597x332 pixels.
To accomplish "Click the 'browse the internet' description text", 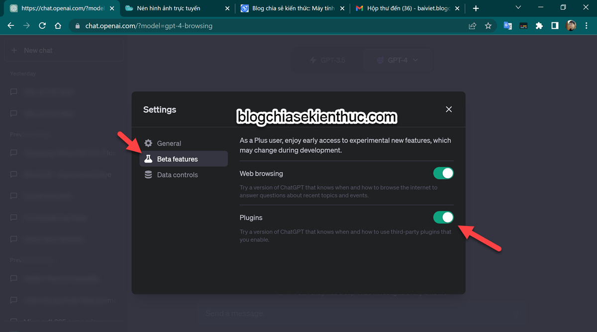I will point(339,192).
